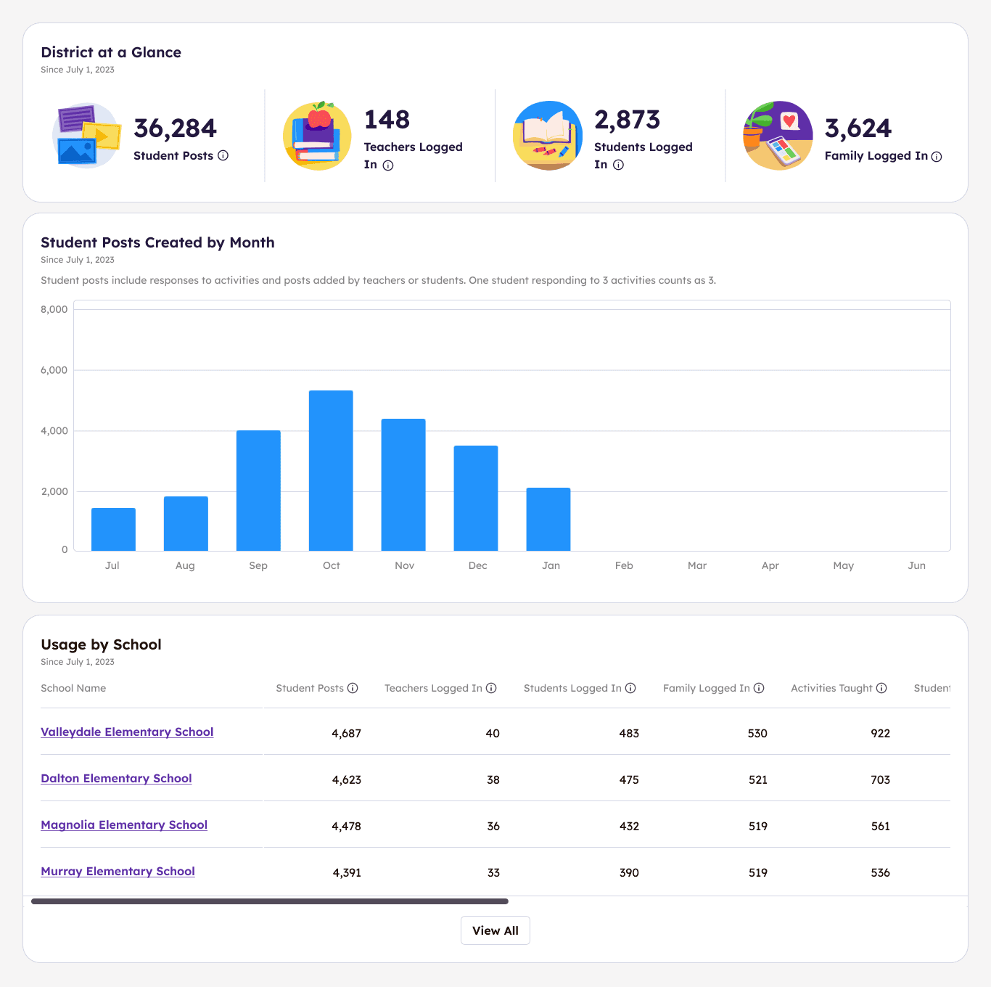The width and height of the screenshot is (991, 987).
Task: Click the info icon next to Students Logged In
Action: coord(618,165)
